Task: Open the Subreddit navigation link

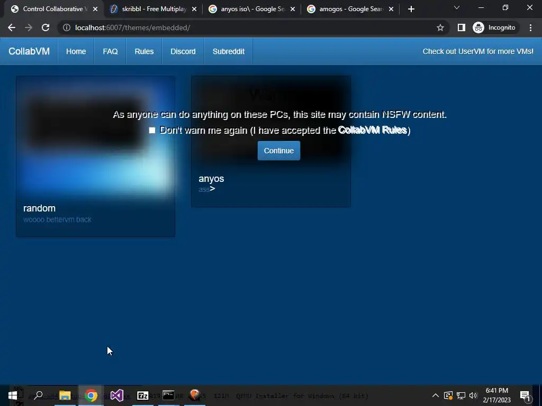Action: 229,51
